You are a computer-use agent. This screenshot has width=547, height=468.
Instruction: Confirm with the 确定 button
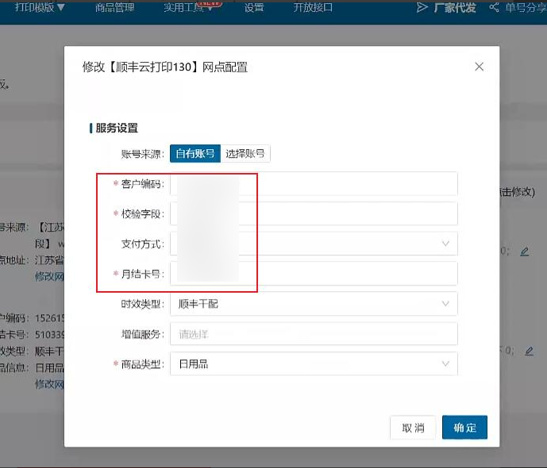pyautogui.click(x=464, y=428)
